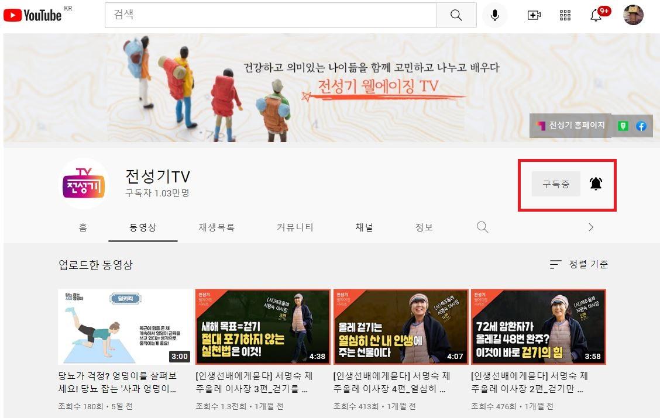Play the 4:38 새해 목표=걷기 video thumbnail
Image resolution: width=660 pixels, height=418 pixels.
coord(263,326)
